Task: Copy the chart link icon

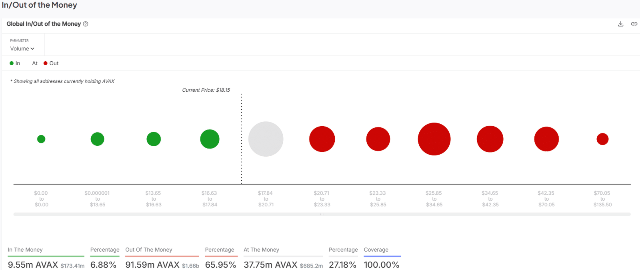Action: pyautogui.click(x=634, y=24)
